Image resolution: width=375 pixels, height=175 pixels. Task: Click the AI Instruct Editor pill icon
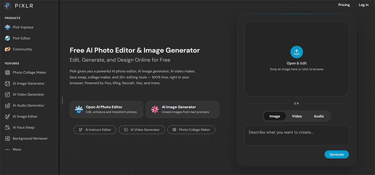(81, 130)
